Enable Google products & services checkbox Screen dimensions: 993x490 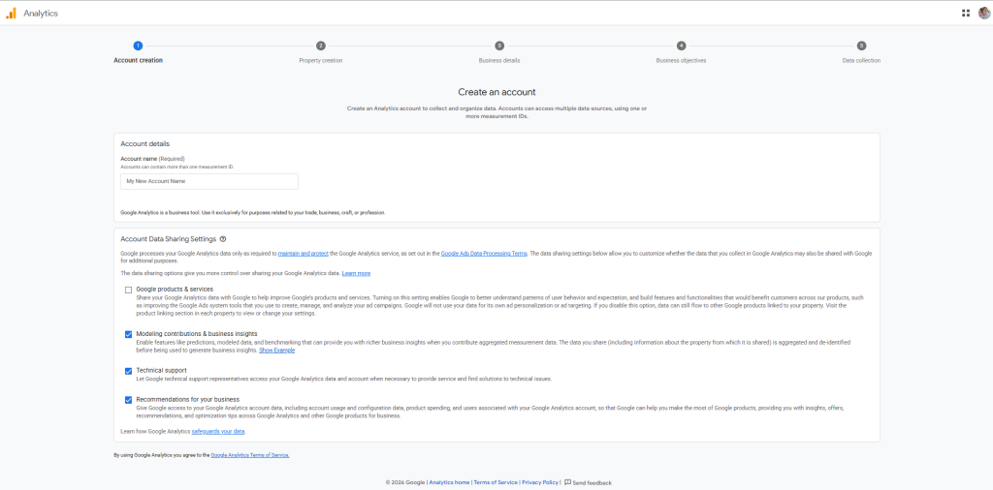129,291
